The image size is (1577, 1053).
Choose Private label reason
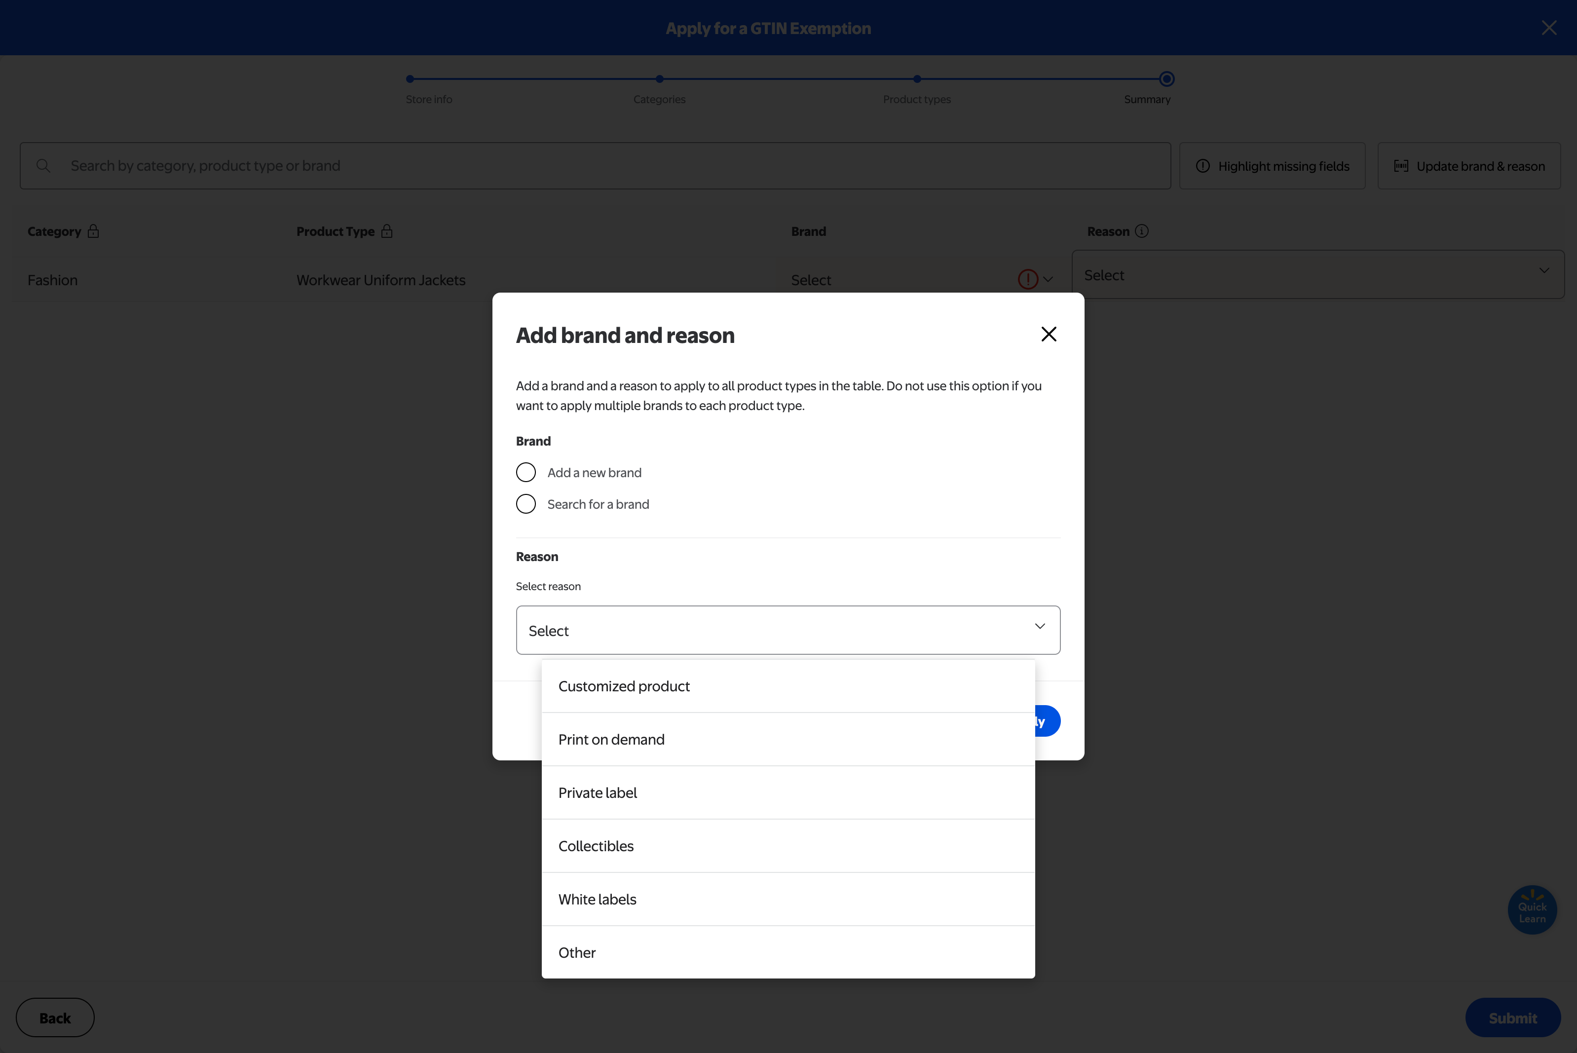(788, 792)
